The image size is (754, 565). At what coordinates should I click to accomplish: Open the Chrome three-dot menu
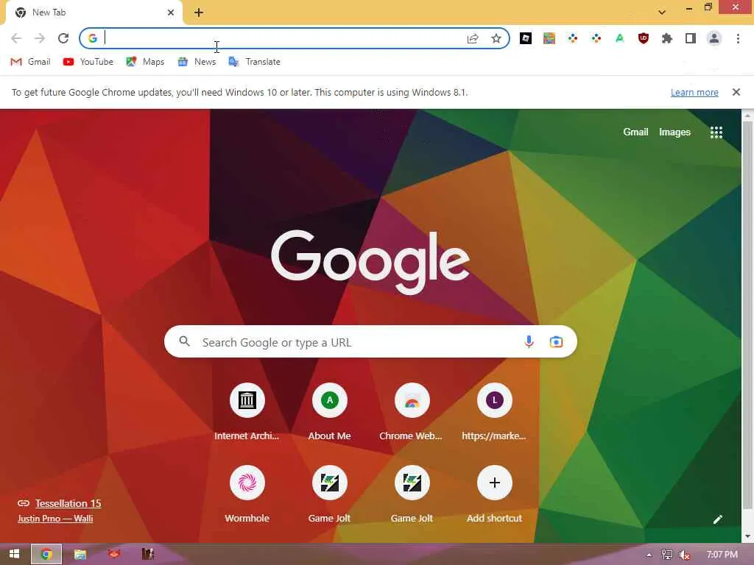[738, 38]
